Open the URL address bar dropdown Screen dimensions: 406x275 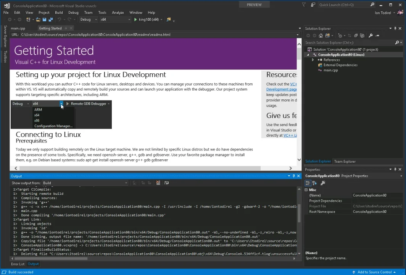298,34
